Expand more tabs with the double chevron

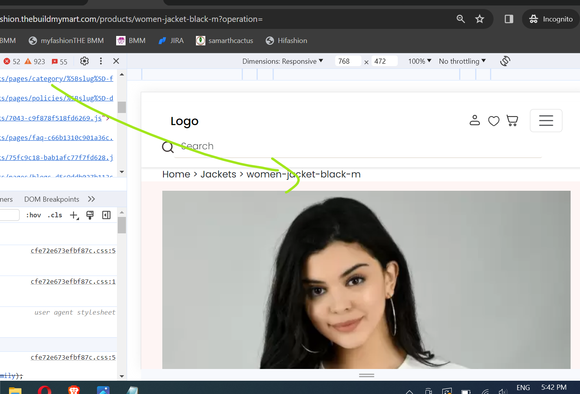(x=92, y=199)
